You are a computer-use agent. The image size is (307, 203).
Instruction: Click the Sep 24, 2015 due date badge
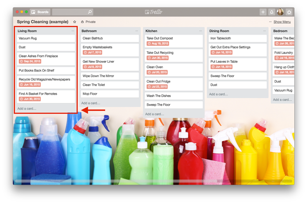point(30,61)
